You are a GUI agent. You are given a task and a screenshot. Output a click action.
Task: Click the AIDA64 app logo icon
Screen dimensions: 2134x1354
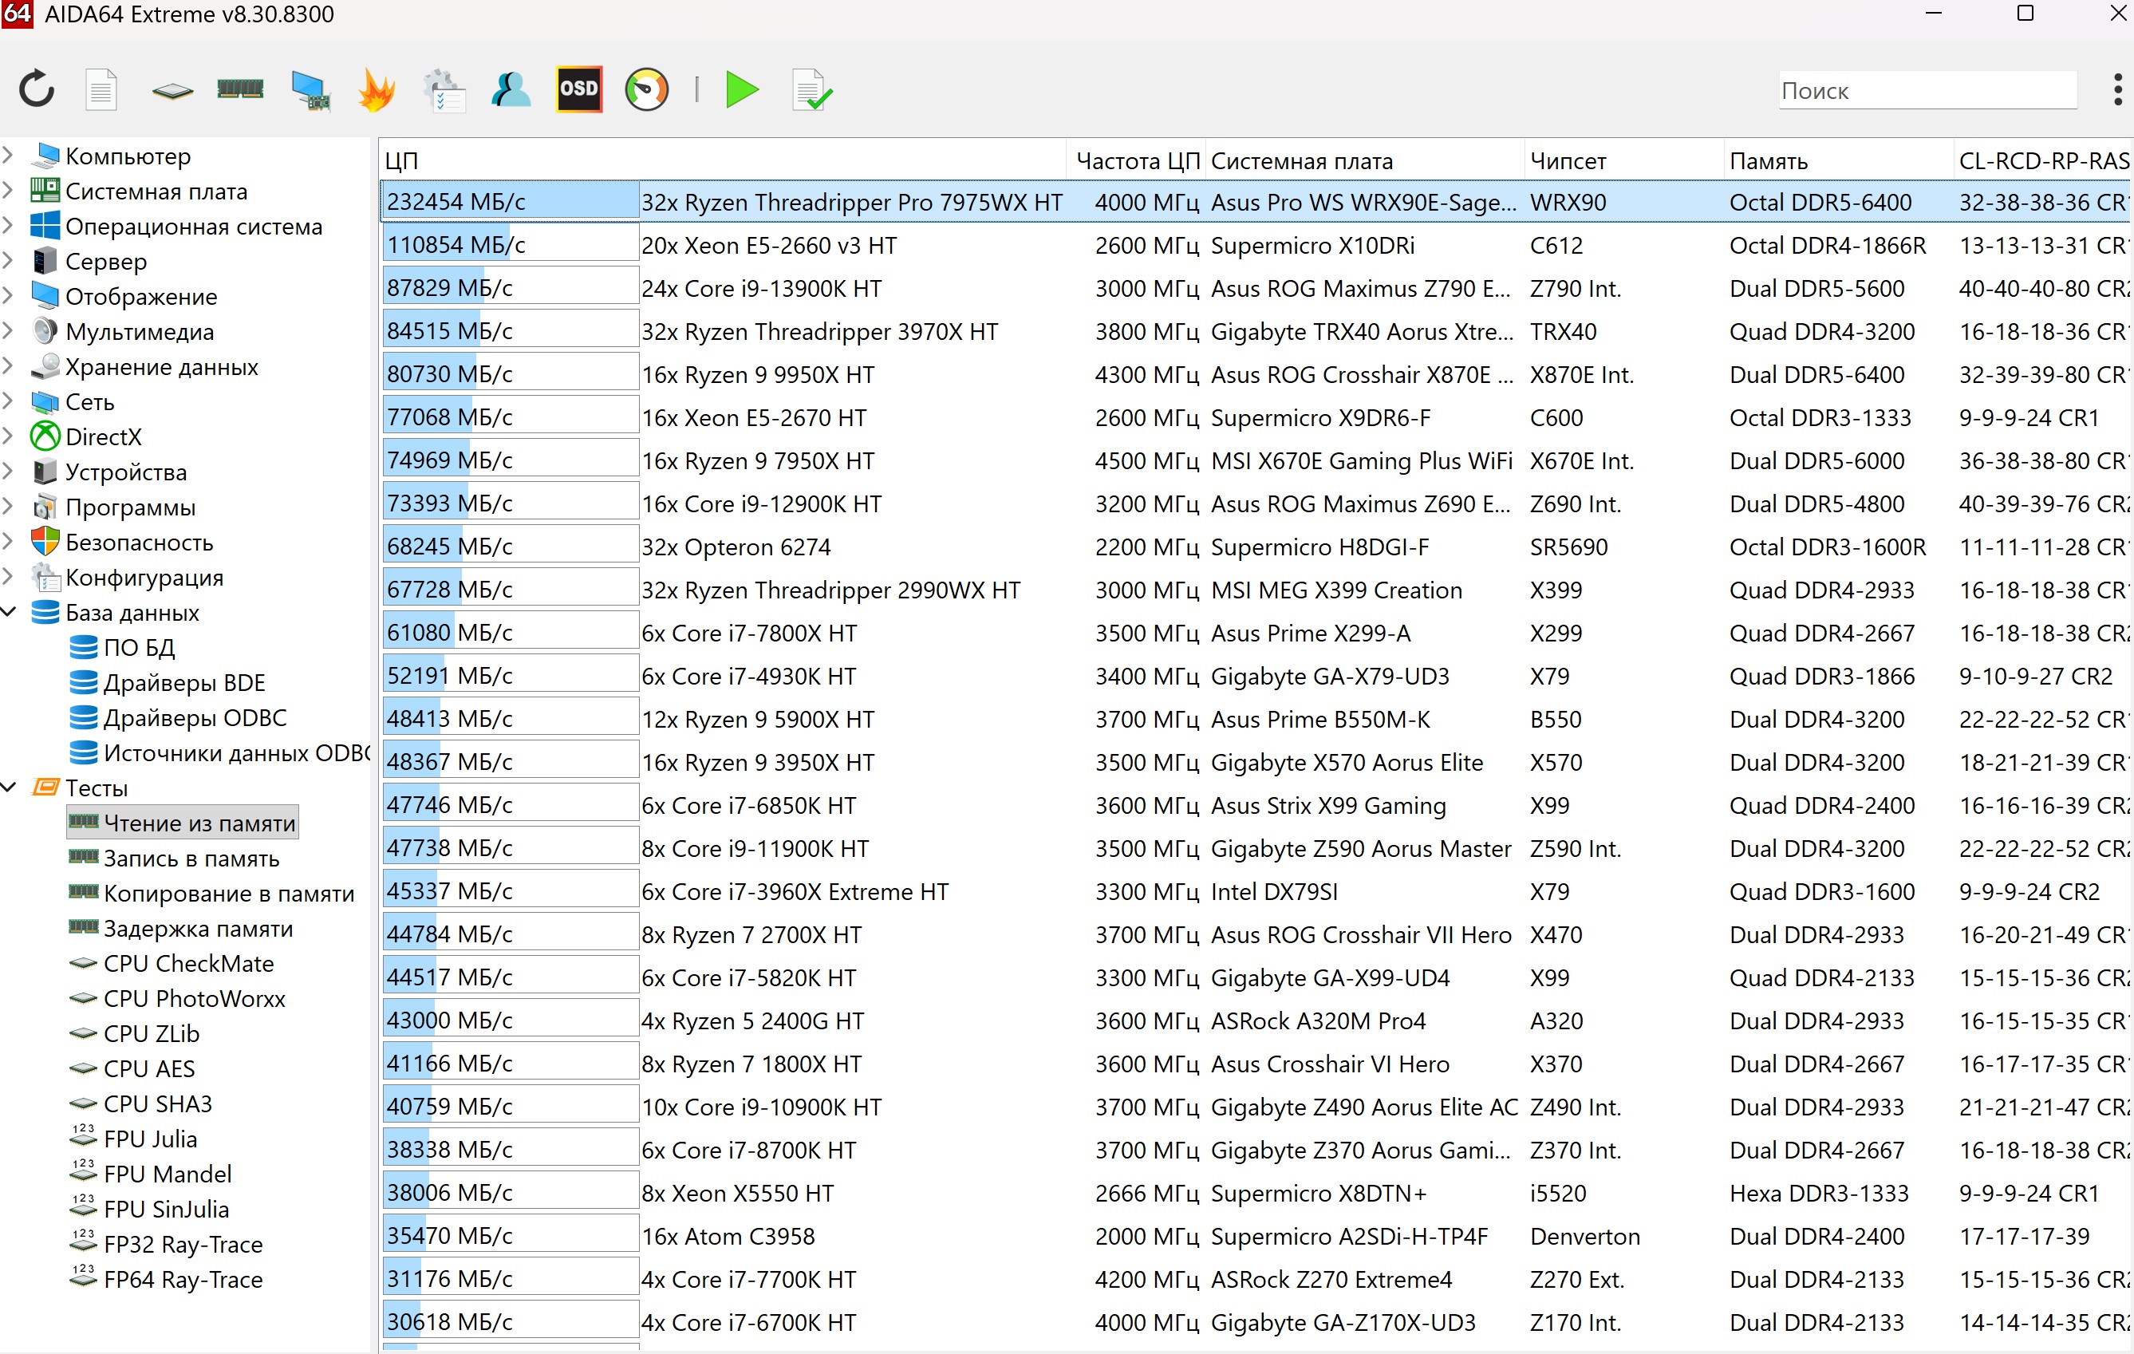pos(17,14)
